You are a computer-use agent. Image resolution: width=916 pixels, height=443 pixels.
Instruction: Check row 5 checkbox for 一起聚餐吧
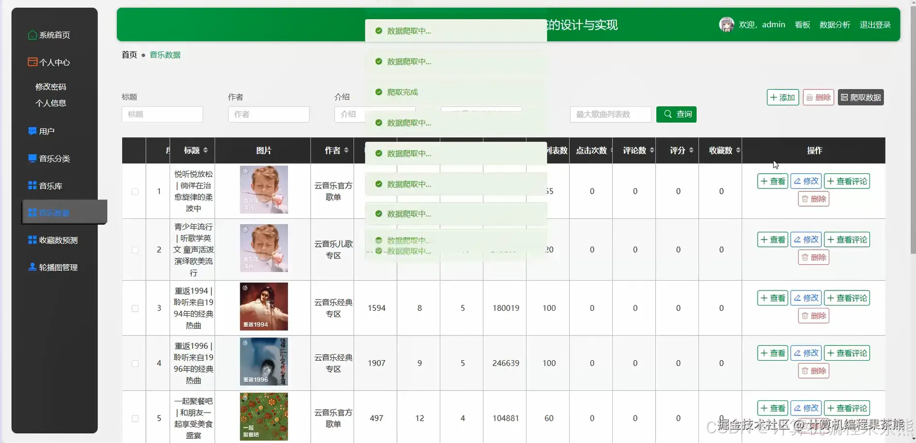(135, 418)
